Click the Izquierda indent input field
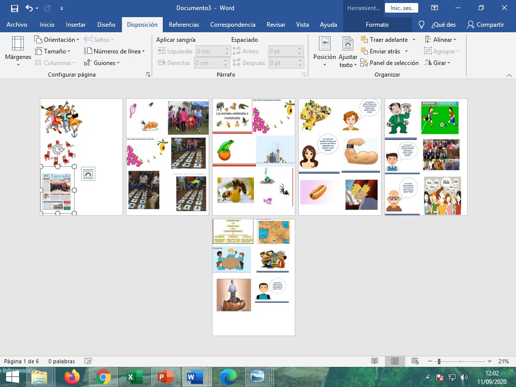The width and height of the screenshot is (516, 387). pos(209,51)
